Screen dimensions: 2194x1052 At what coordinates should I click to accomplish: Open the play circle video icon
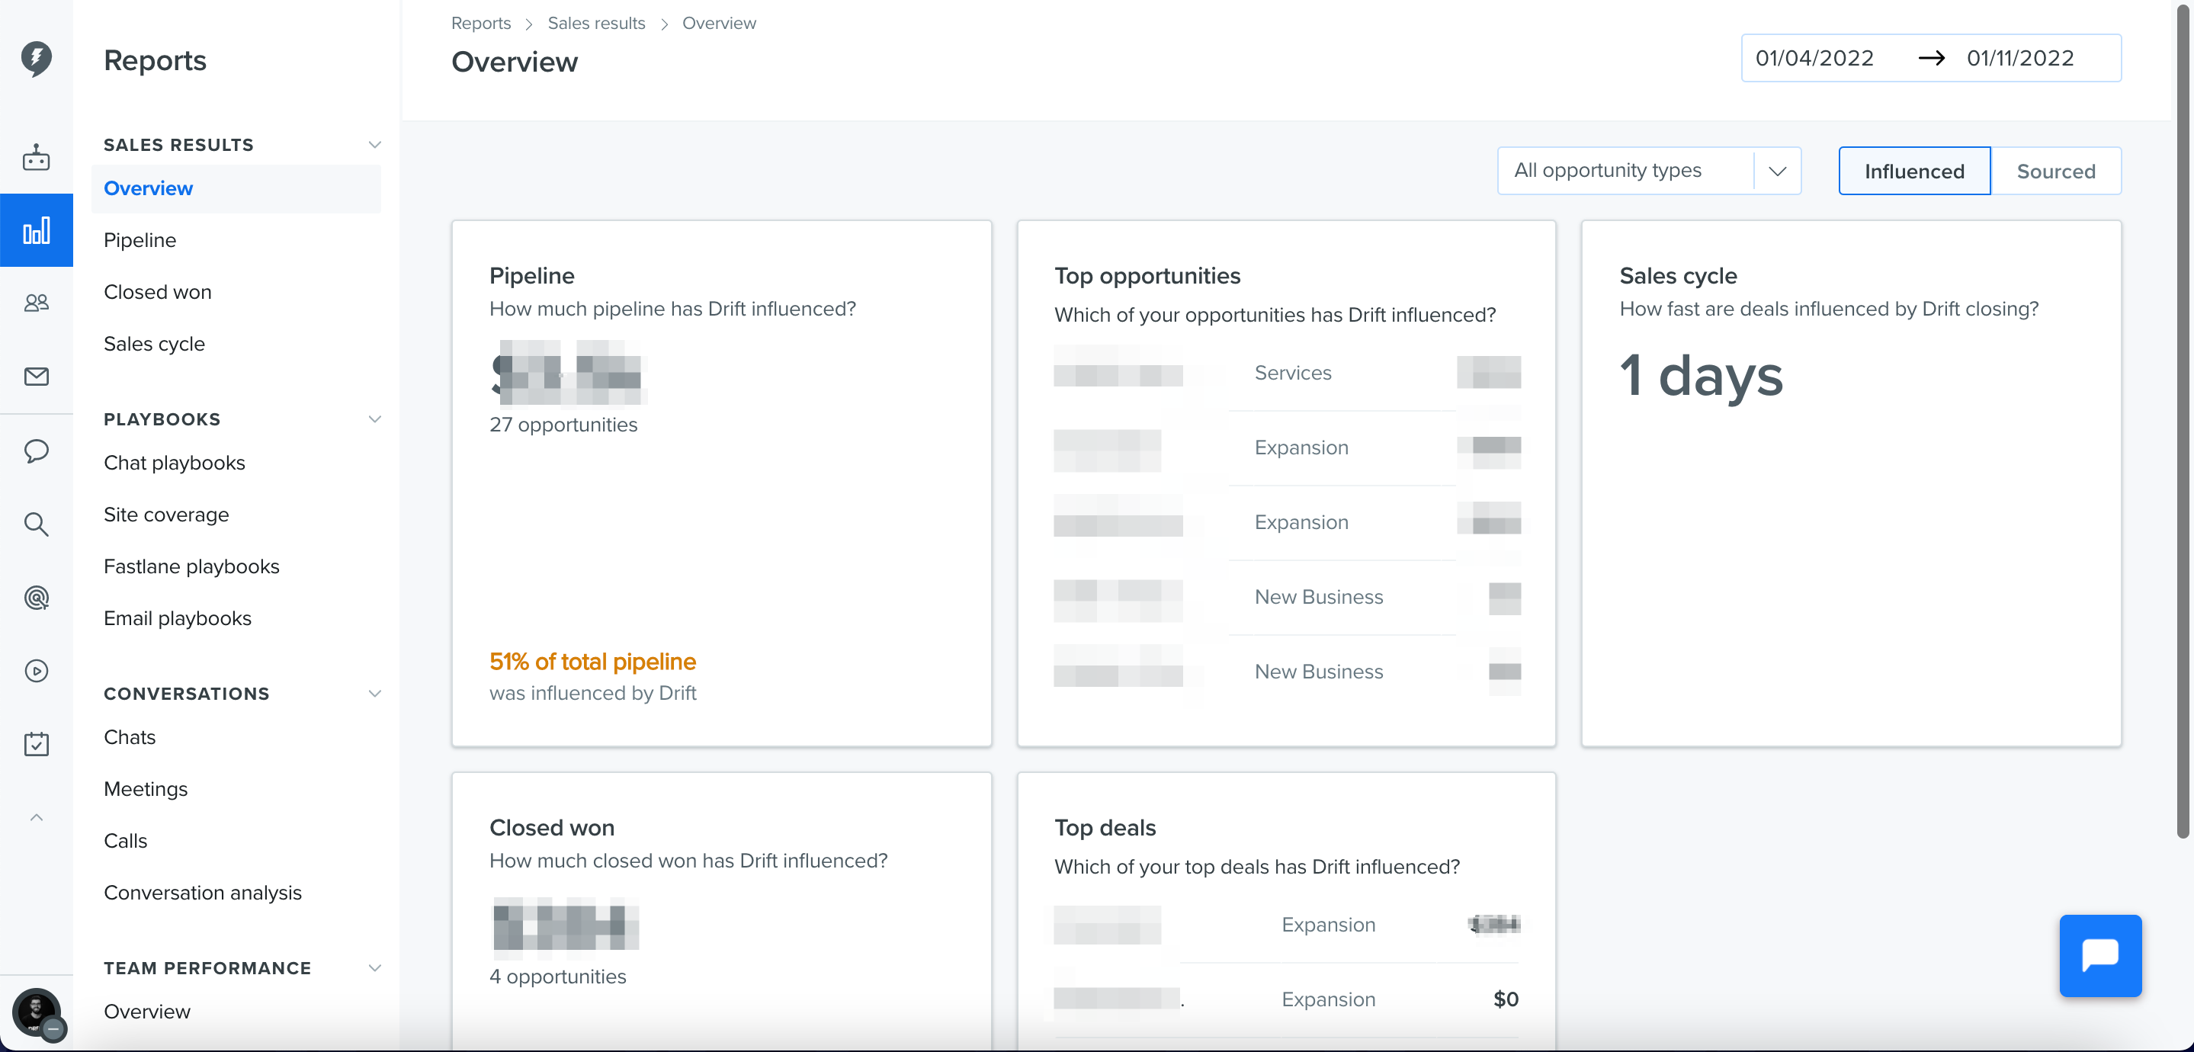pyautogui.click(x=36, y=672)
